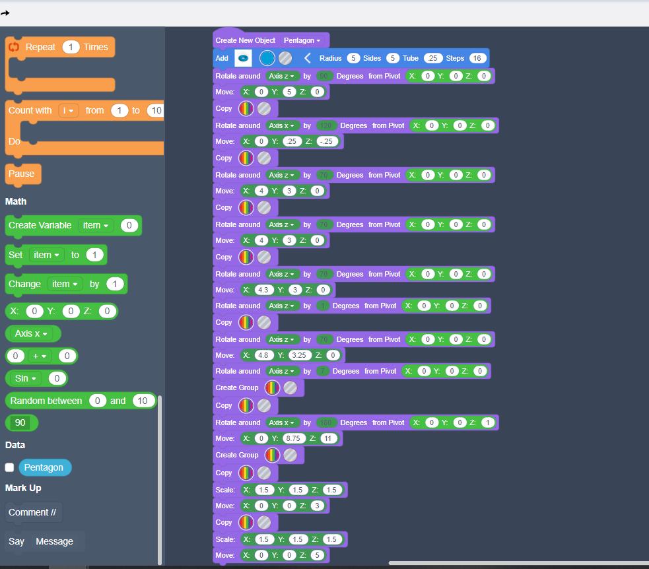Viewport: 649px width, 569px height.
Task: Click the striped material icon on the first Copy block
Action: point(263,108)
